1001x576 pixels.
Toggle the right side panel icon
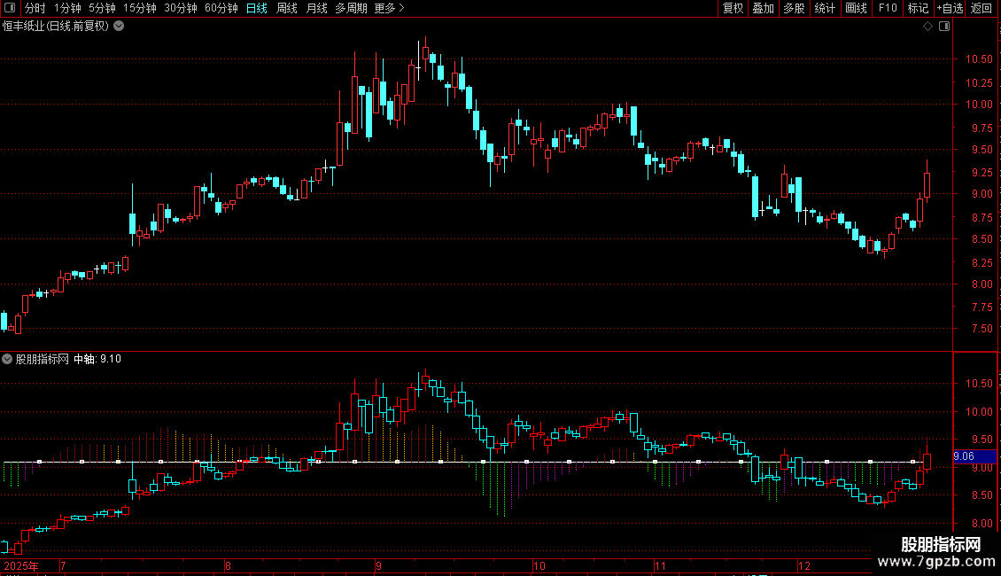pos(944,27)
